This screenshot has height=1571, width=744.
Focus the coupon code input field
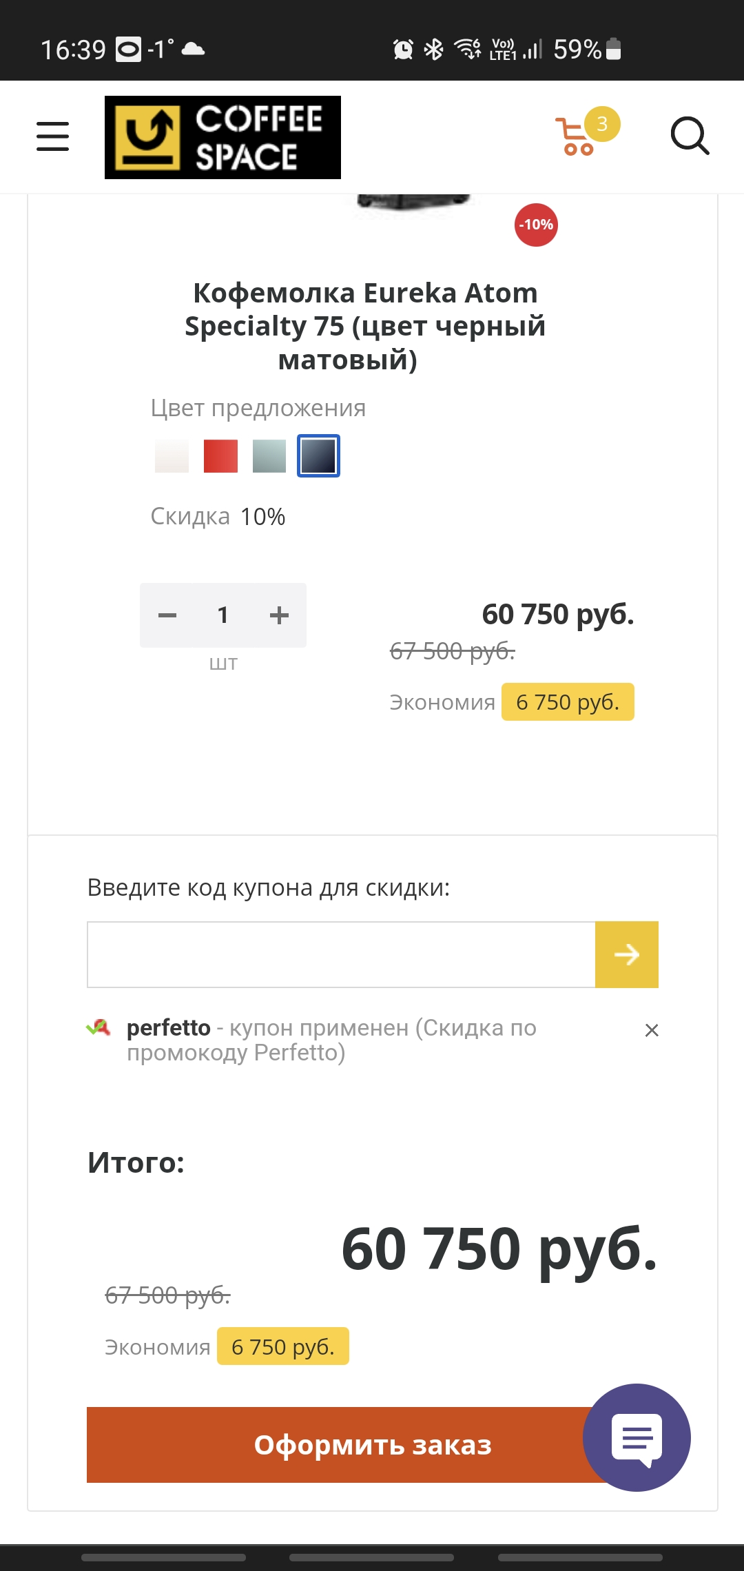pos(341,954)
